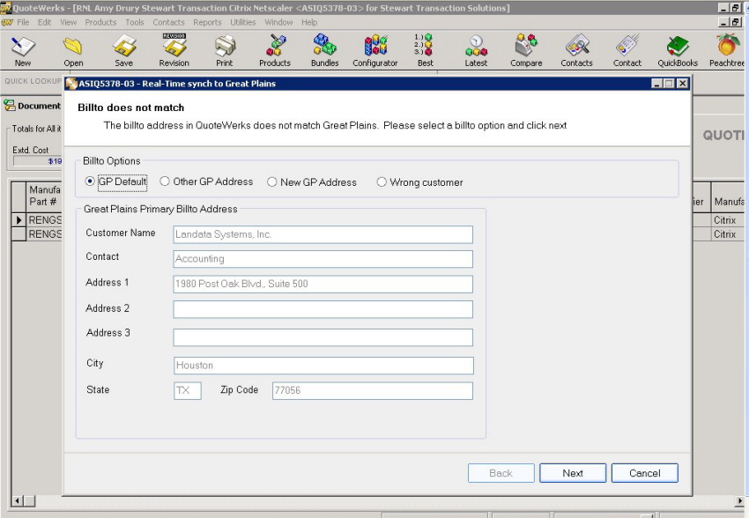Screen dimensions: 749x518
Task: Maximize the Great Plains synch dialog
Action: coord(669,84)
